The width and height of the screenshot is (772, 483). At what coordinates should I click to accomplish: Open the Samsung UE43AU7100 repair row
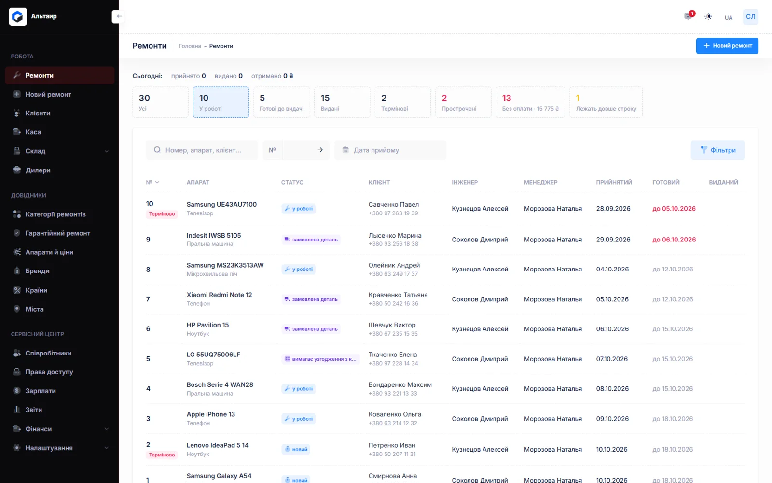tap(445, 209)
